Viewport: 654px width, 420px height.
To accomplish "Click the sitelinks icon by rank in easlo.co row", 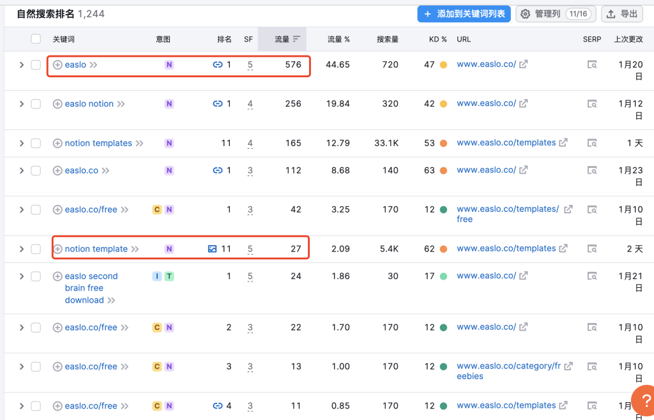I will tap(218, 170).
